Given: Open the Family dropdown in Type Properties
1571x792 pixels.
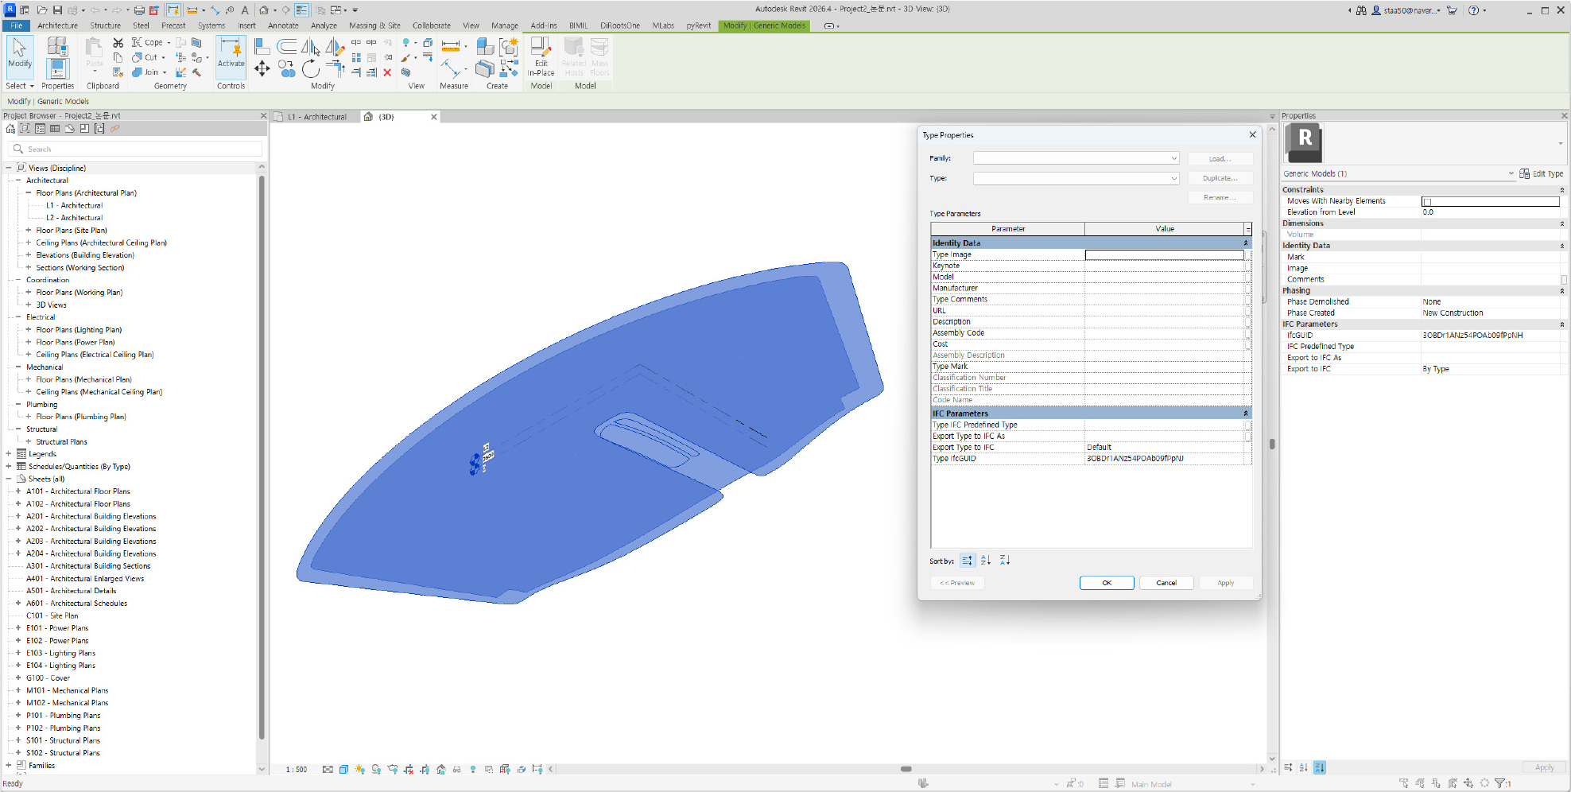Looking at the screenshot, I should coord(1076,158).
